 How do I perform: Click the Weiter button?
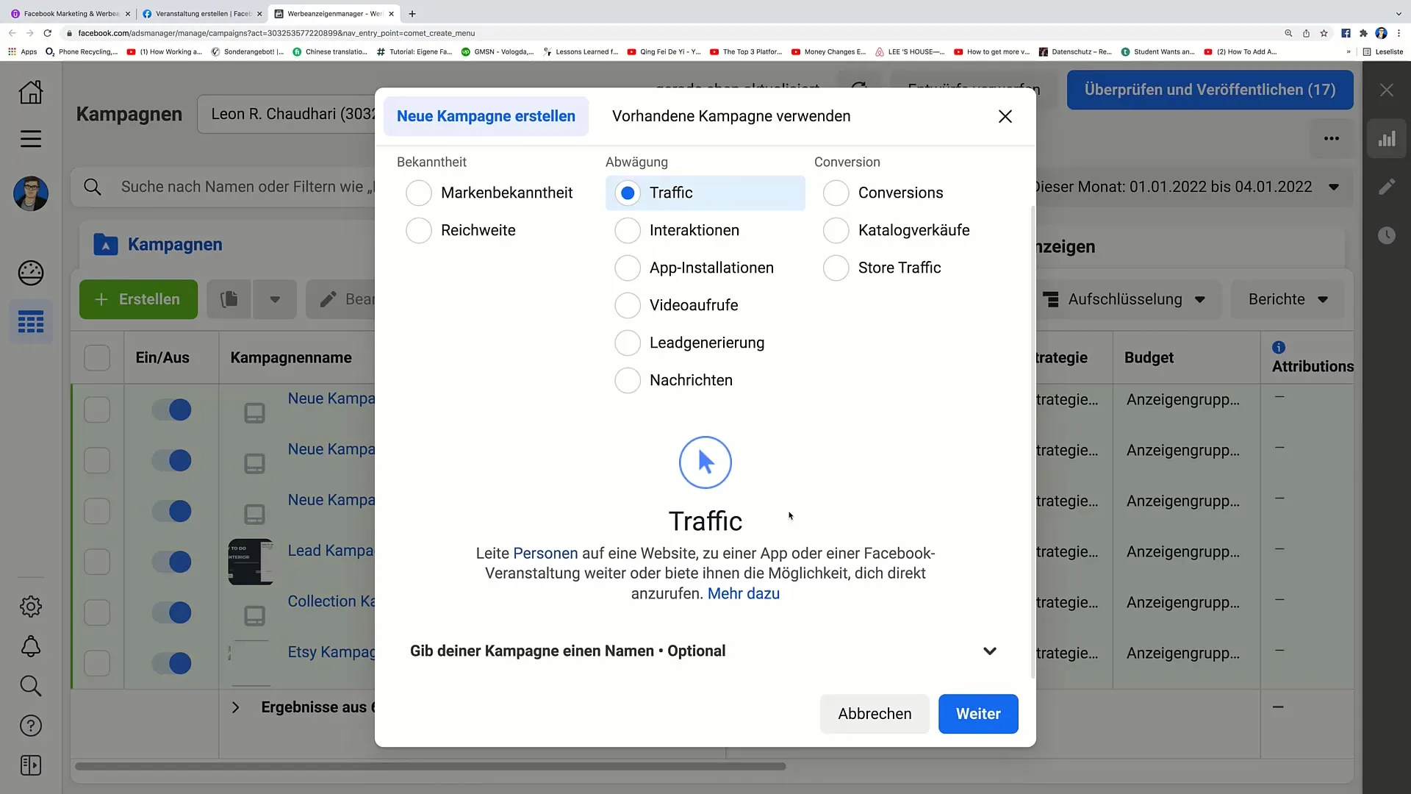tap(979, 714)
